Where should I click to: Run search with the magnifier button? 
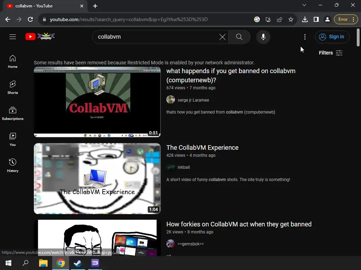tap(239, 37)
